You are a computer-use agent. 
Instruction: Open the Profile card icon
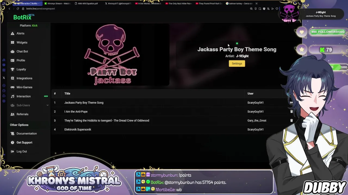click(x=13, y=60)
